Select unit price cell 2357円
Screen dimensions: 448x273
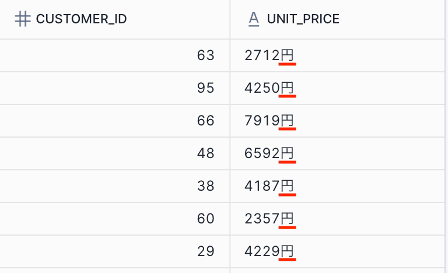269,219
